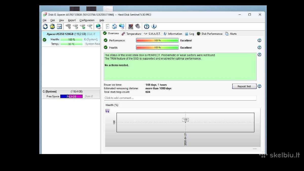Click the info bubble toolbar icon
This screenshot has width=304, height=171.
pyautogui.click(x=154, y=26)
